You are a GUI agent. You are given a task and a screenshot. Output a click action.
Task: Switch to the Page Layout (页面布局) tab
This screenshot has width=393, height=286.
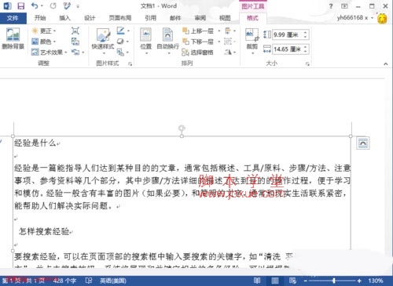(x=120, y=18)
